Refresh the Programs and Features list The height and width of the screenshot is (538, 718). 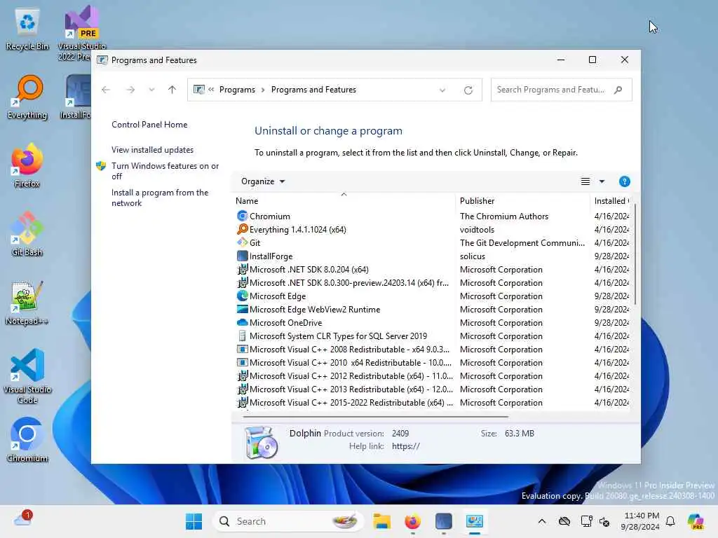[468, 90]
